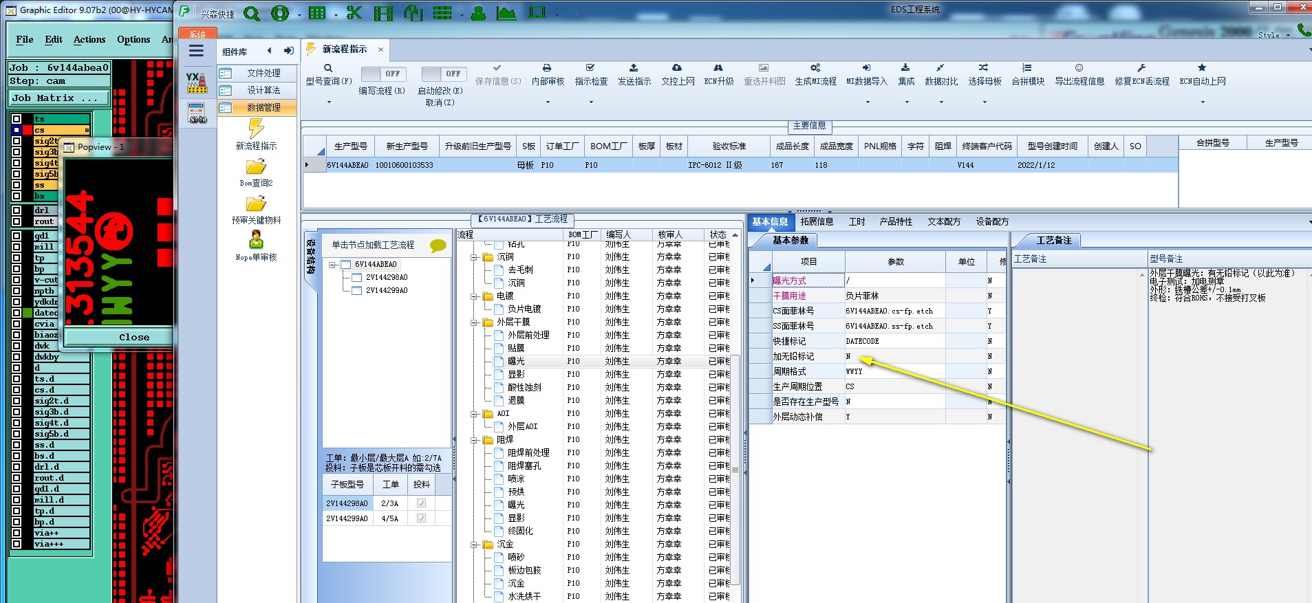
Task: Click the green magnifier search icon in title toolbar
Action: [x=252, y=13]
